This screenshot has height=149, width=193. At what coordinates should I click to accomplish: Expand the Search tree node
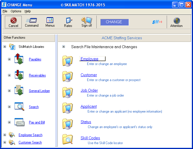pos(9,107)
